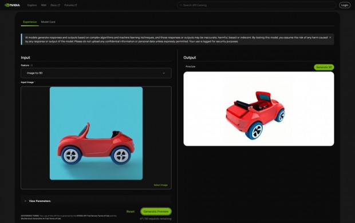Open the Explore menu item

click(x=32, y=5)
